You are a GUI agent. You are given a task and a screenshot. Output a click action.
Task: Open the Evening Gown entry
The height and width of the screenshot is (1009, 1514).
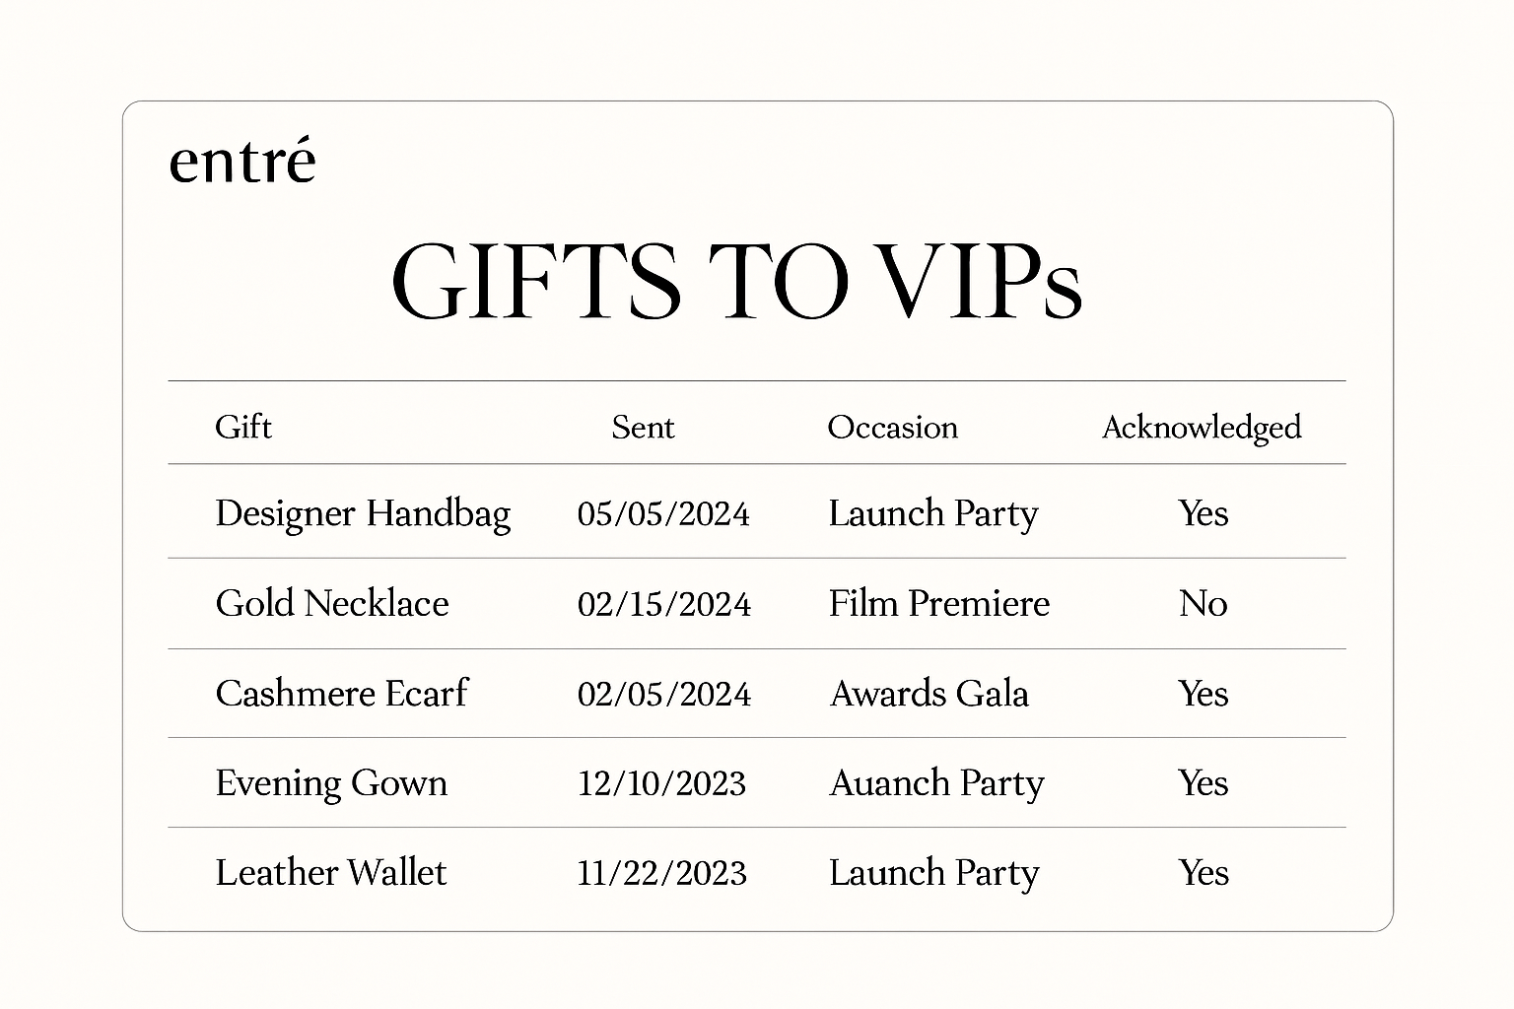pos(331,782)
